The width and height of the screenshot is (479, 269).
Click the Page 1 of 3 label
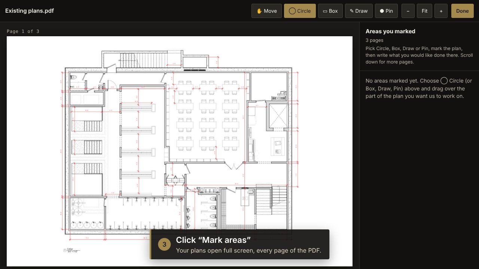(23, 31)
